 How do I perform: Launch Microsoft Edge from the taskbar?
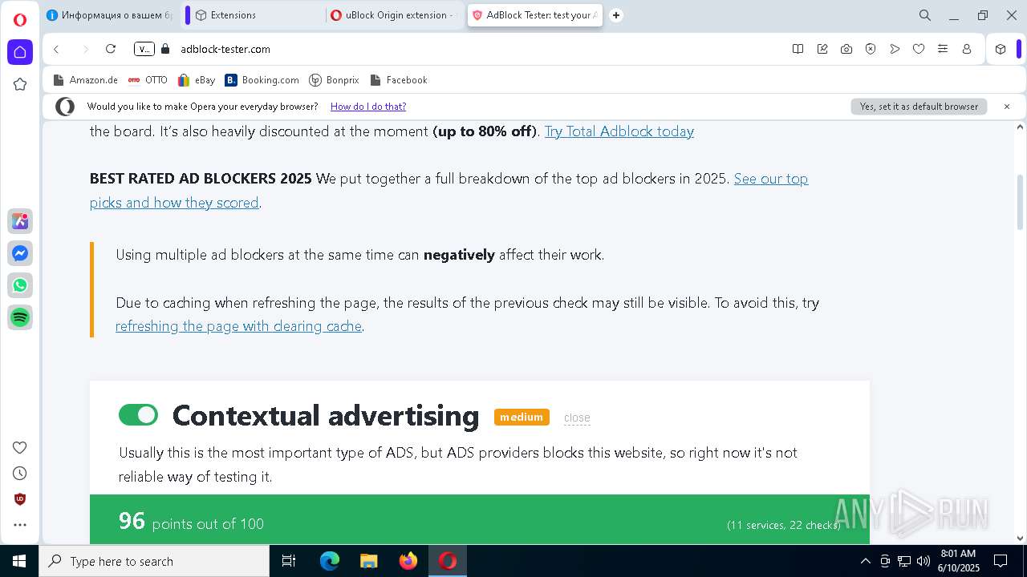tap(330, 561)
